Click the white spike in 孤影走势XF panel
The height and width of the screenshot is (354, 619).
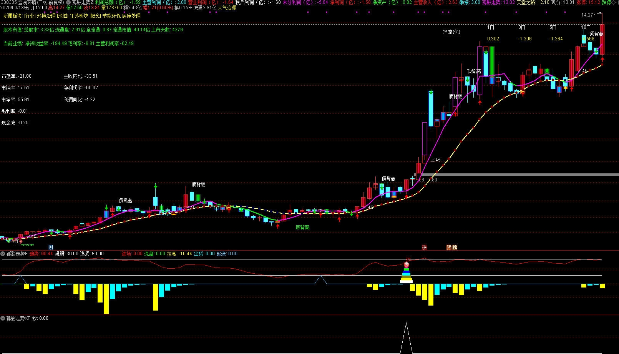[407, 337]
